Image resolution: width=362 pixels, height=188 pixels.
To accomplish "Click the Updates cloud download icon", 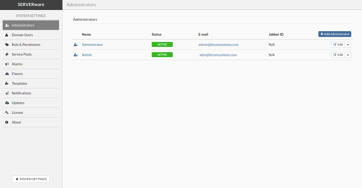I will pos(7,103).
